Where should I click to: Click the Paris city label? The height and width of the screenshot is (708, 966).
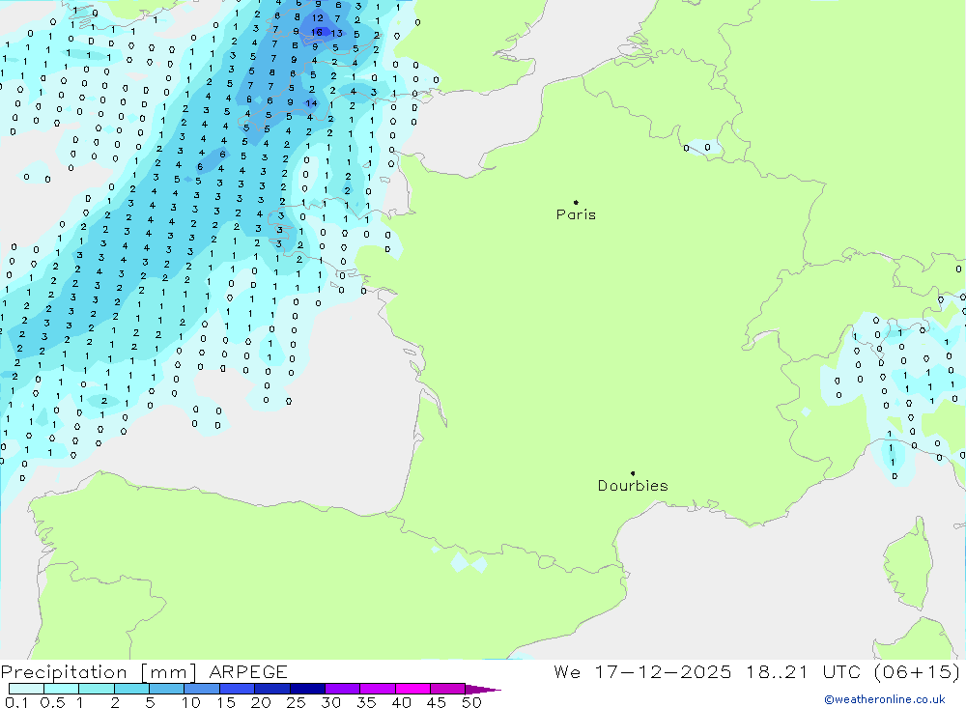pyautogui.click(x=576, y=214)
